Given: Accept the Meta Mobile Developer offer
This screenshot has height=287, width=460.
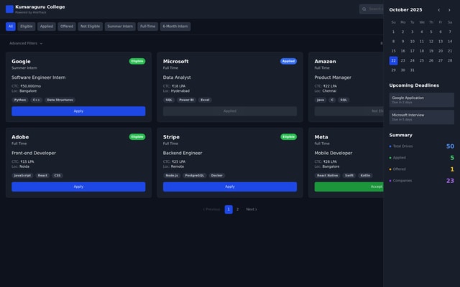Looking at the screenshot, I should tap(349, 187).
